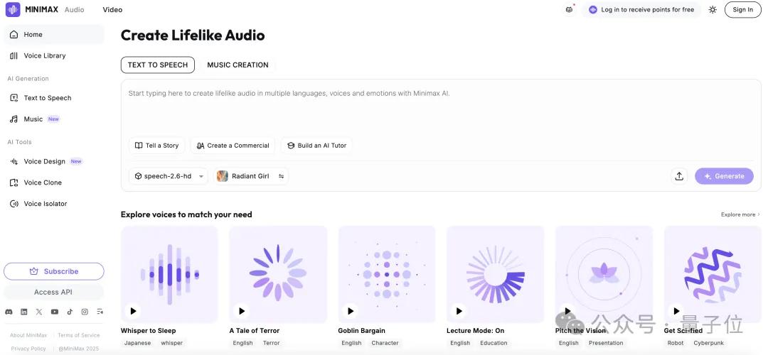Image resolution: width=768 pixels, height=355 pixels.
Task: Click the X (Twitter) icon
Action: pyautogui.click(x=39, y=312)
